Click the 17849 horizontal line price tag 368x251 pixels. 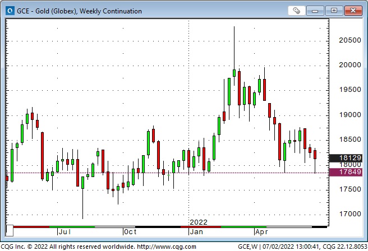tap(346, 172)
